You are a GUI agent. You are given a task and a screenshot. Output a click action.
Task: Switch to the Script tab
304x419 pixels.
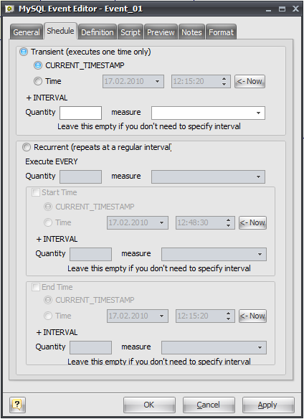(130, 32)
